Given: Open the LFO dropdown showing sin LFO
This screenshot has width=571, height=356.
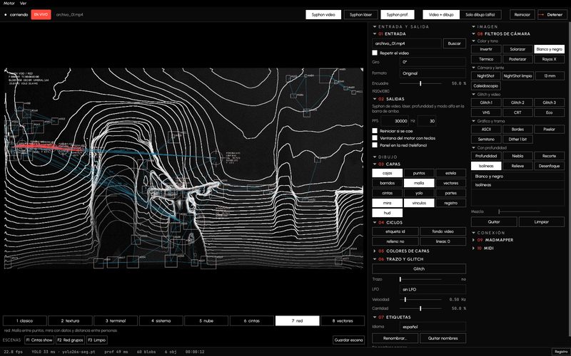Looking at the screenshot, I should tap(433, 290).
